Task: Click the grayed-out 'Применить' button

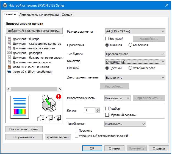Action: pyautogui.click(x=137, y=148)
